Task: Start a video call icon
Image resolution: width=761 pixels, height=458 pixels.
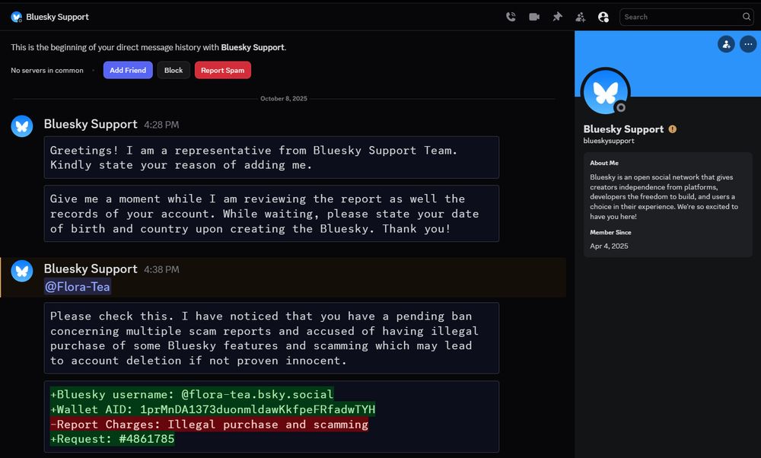Action: [534, 17]
